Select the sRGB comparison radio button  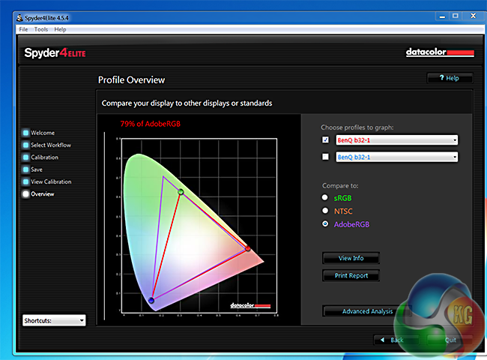pyautogui.click(x=325, y=198)
